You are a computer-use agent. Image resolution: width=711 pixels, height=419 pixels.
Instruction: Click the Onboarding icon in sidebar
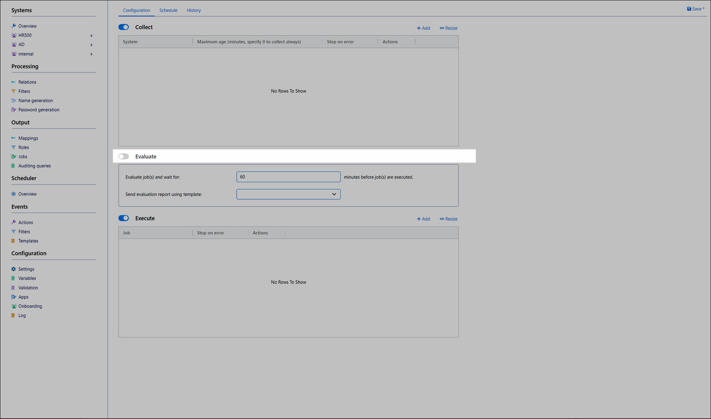(14, 306)
